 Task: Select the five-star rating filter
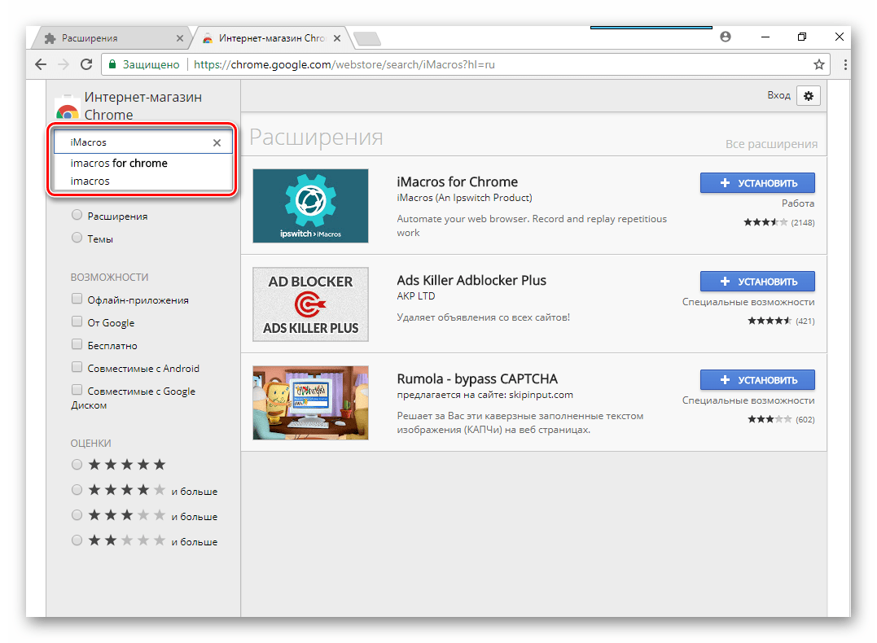77,465
